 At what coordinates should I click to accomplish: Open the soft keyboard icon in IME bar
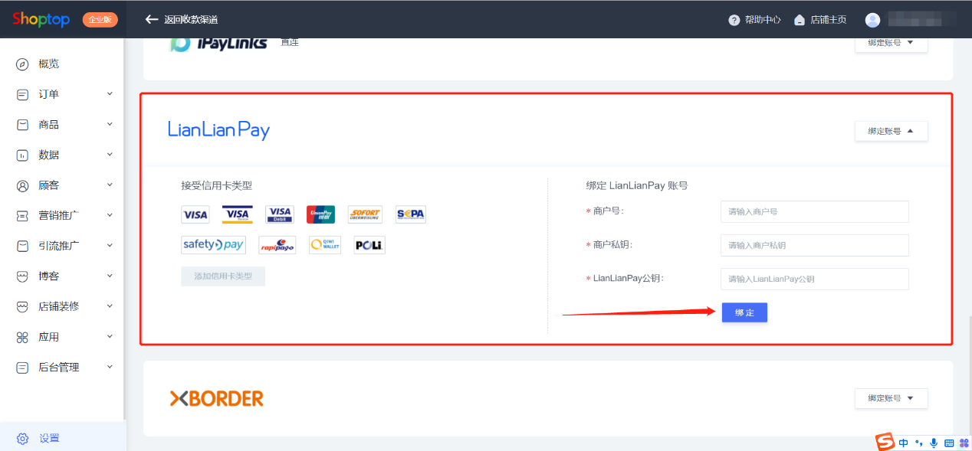coord(948,443)
